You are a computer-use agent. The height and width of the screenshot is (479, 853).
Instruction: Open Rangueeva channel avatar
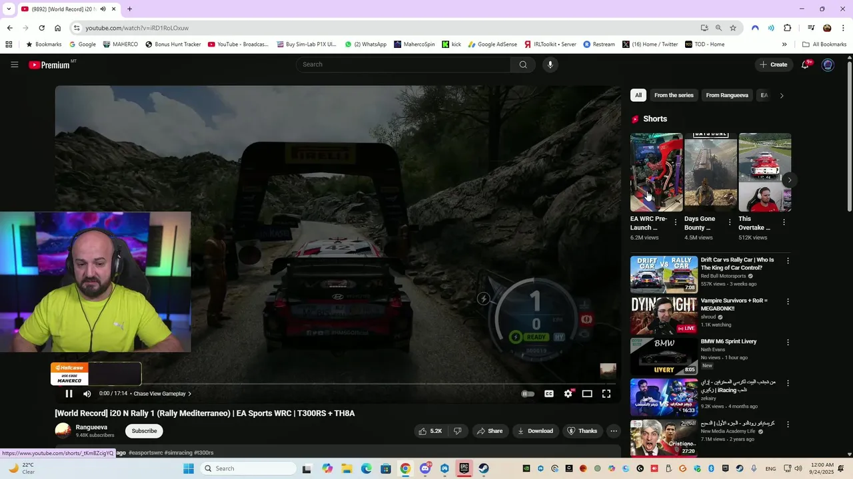tap(63, 431)
